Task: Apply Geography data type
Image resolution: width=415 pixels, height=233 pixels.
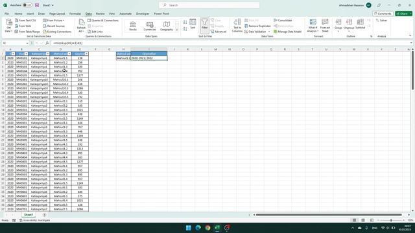Action: coord(167,26)
